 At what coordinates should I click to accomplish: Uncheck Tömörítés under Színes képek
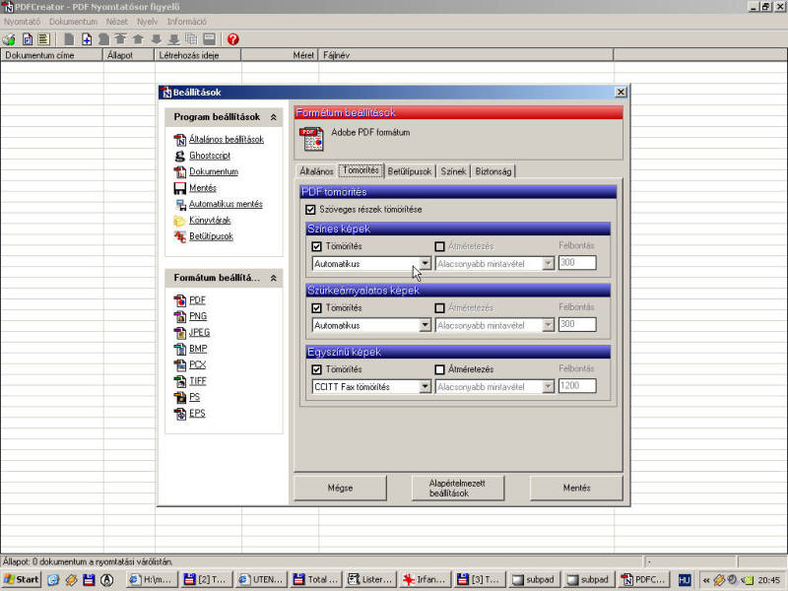coord(317,247)
